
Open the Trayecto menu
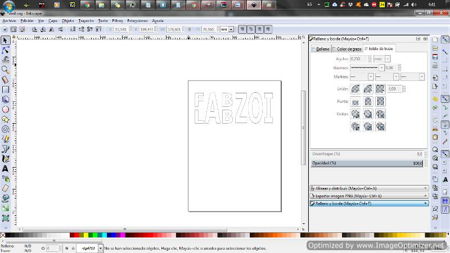click(x=86, y=21)
